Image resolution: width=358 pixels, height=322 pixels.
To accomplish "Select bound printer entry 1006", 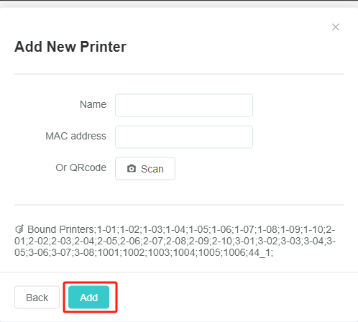I will 234,252.
